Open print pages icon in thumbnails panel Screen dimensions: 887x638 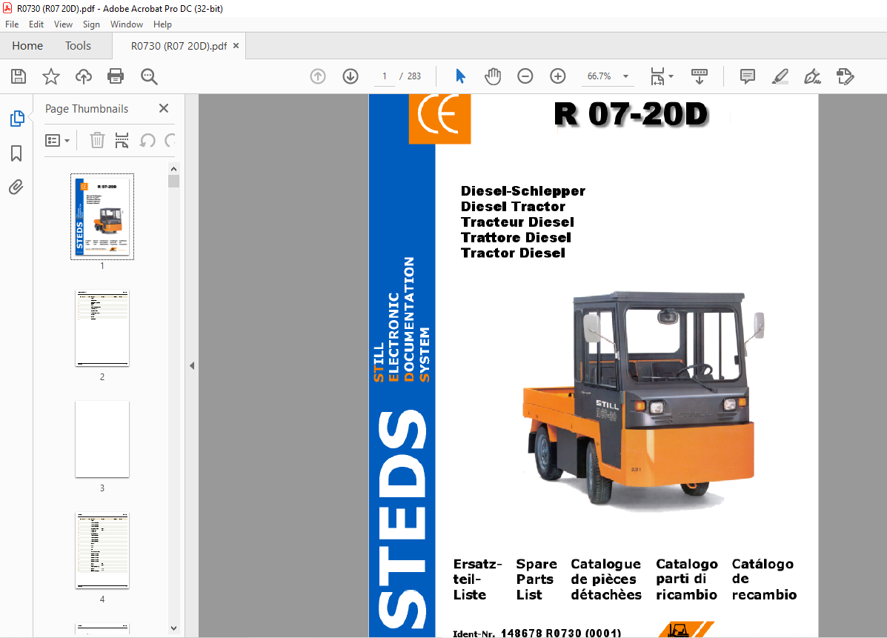tap(122, 140)
